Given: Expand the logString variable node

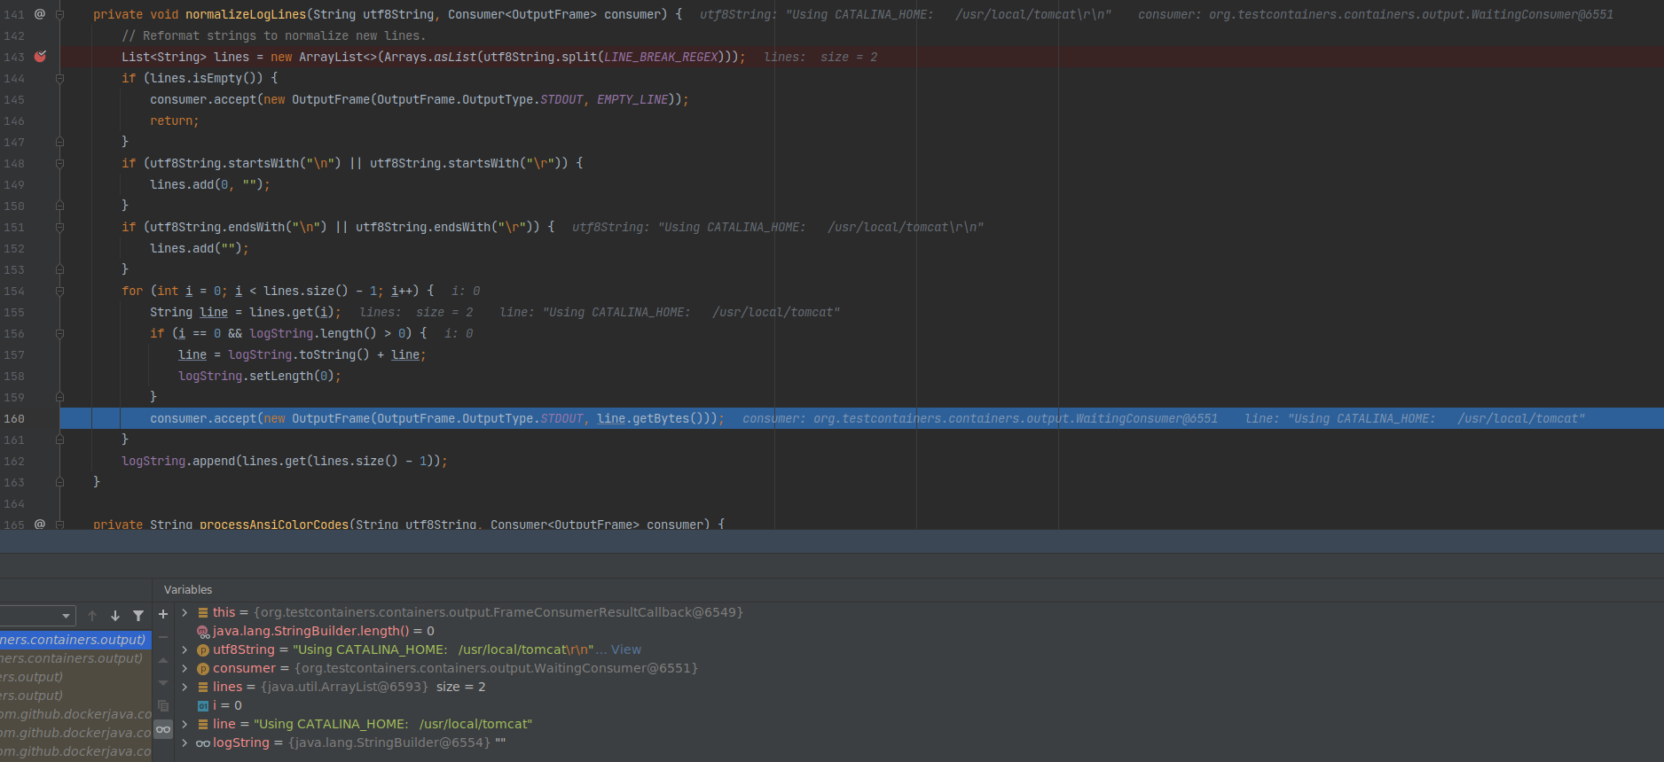Looking at the screenshot, I should tap(184, 743).
